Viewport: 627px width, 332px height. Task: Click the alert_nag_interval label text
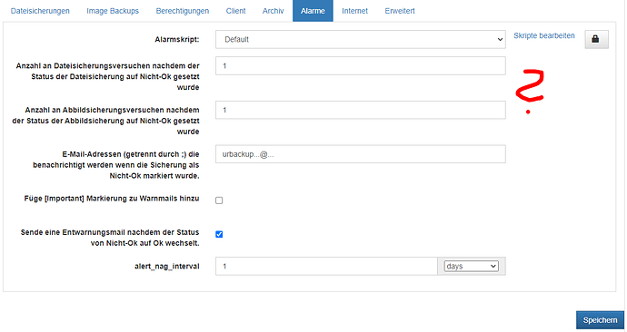[x=167, y=266]
